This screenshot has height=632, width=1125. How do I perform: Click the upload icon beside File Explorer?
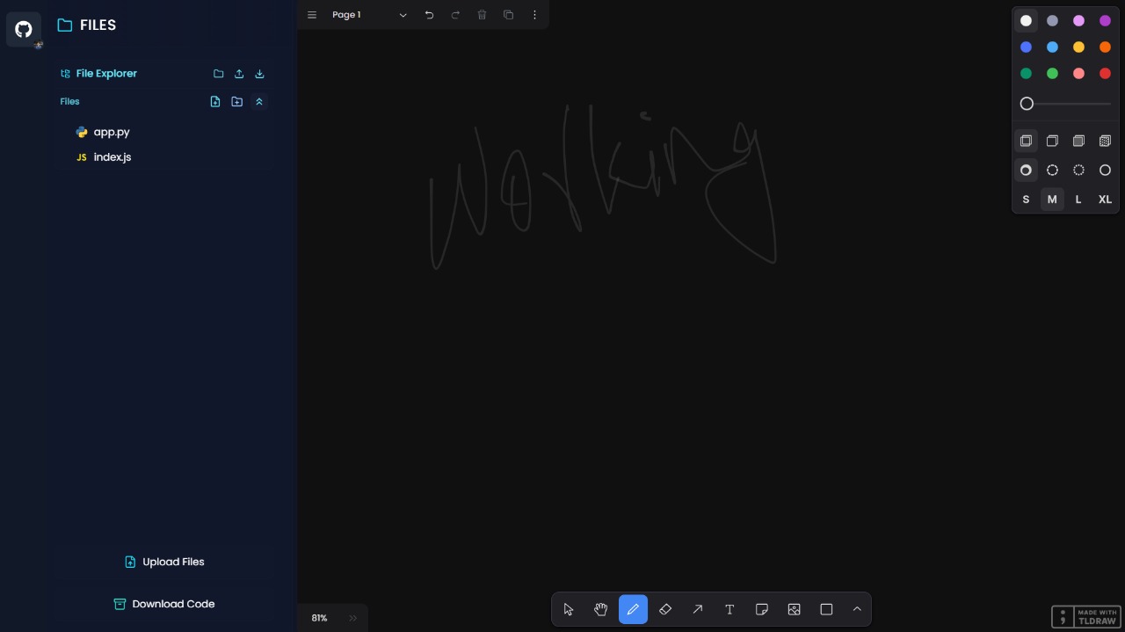239,74
